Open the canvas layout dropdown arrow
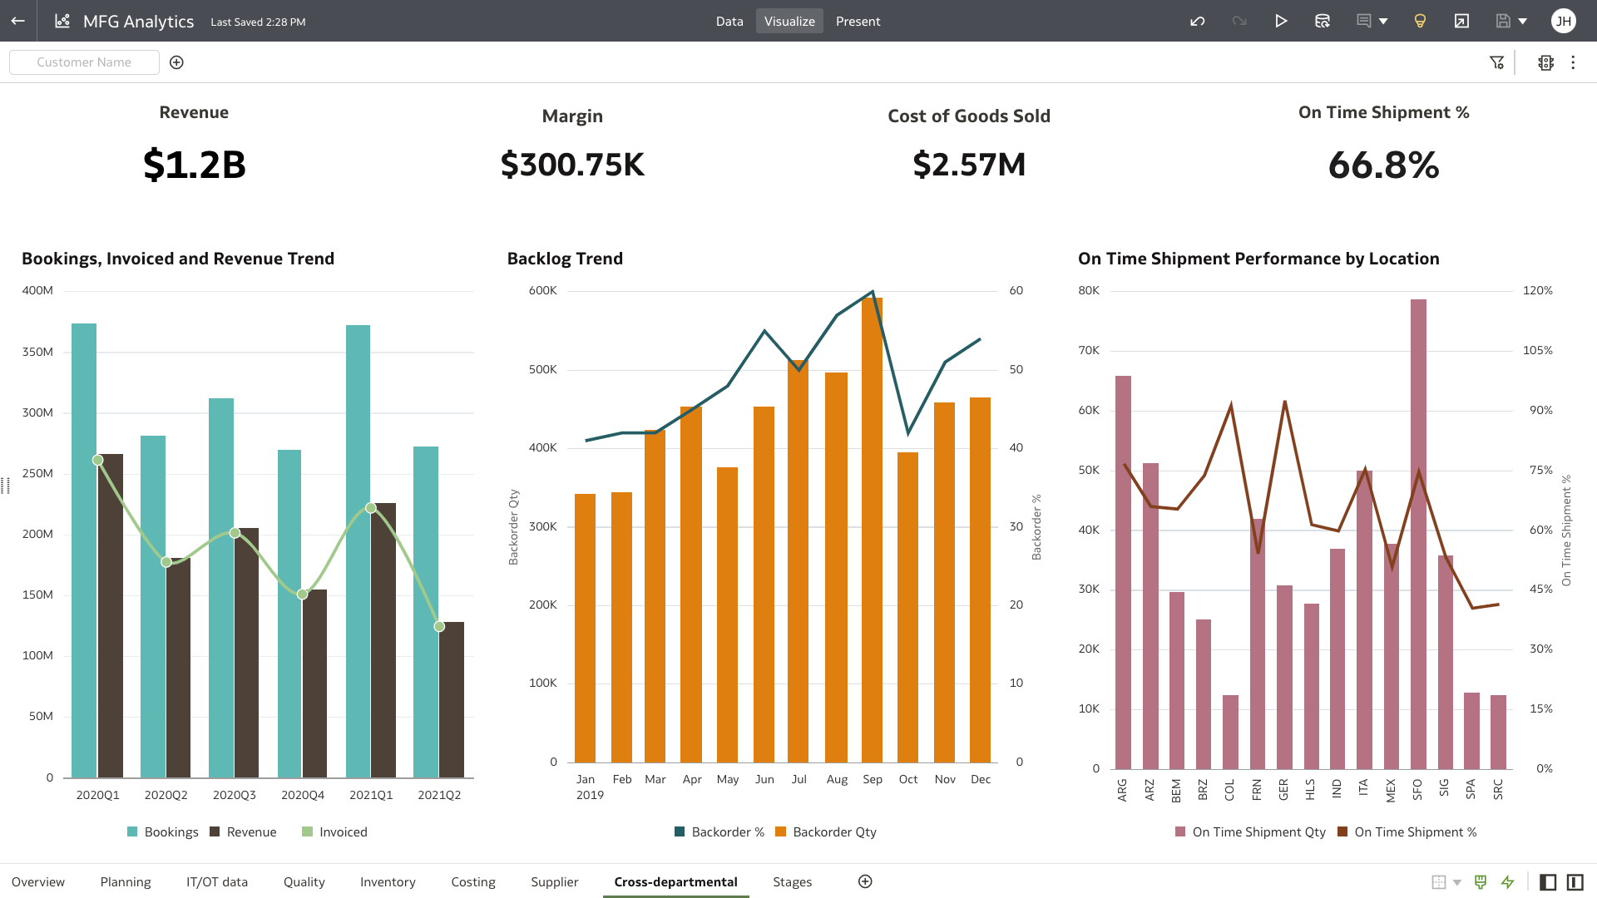 1457,882
